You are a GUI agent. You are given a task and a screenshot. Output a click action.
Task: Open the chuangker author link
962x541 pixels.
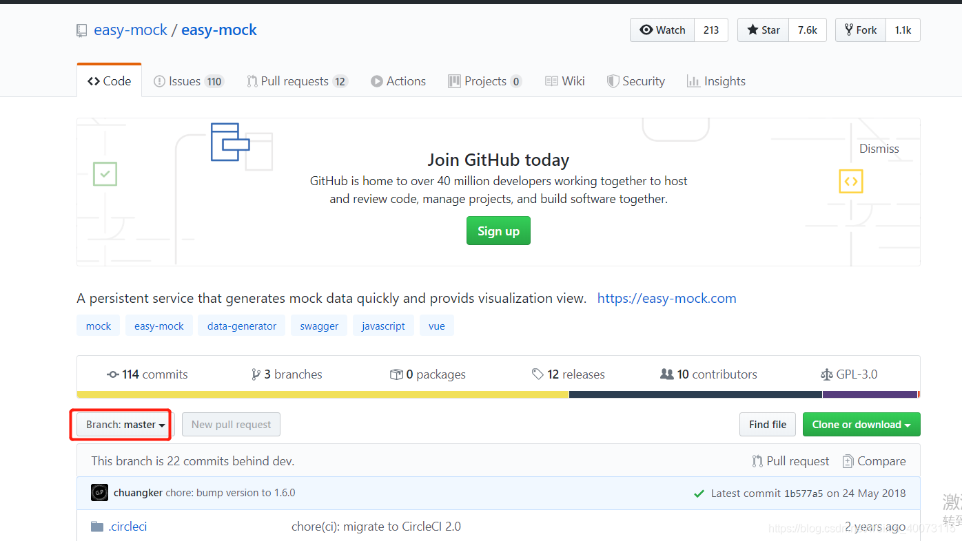coord(138,493)
